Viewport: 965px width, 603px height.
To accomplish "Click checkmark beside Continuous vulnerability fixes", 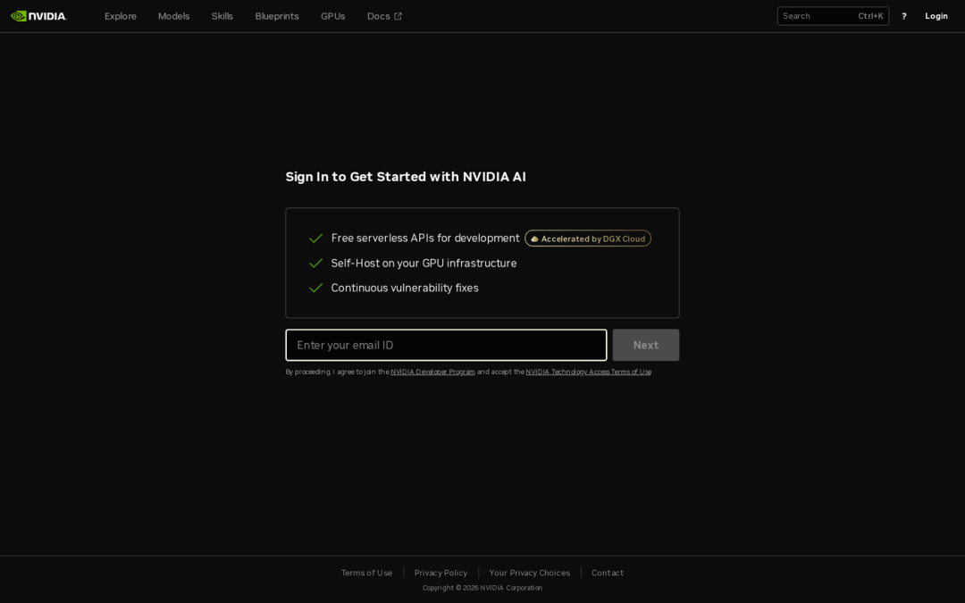I will pyautogui.click(x=315, y=288).
